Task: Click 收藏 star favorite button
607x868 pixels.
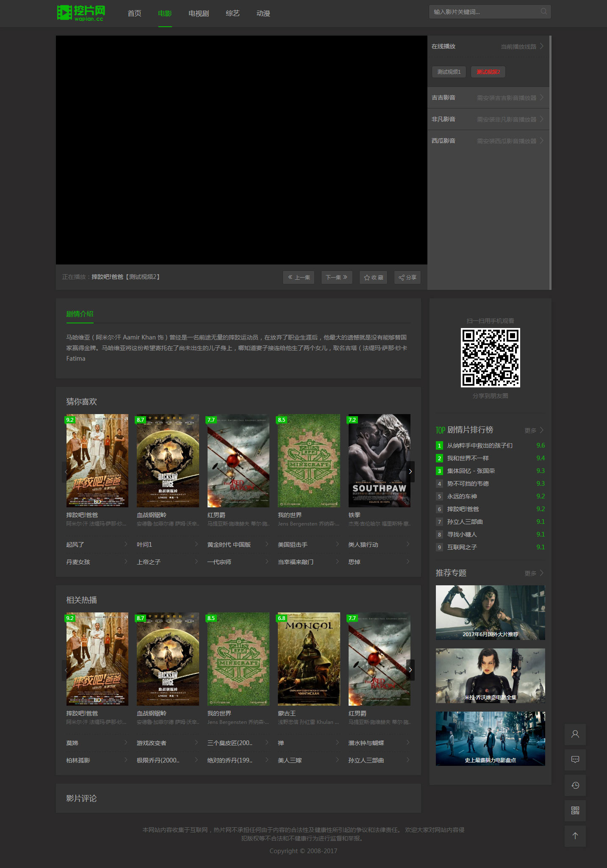Action: click(x=373, y=277)
